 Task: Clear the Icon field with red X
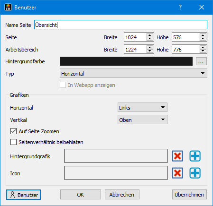(177, 173)
